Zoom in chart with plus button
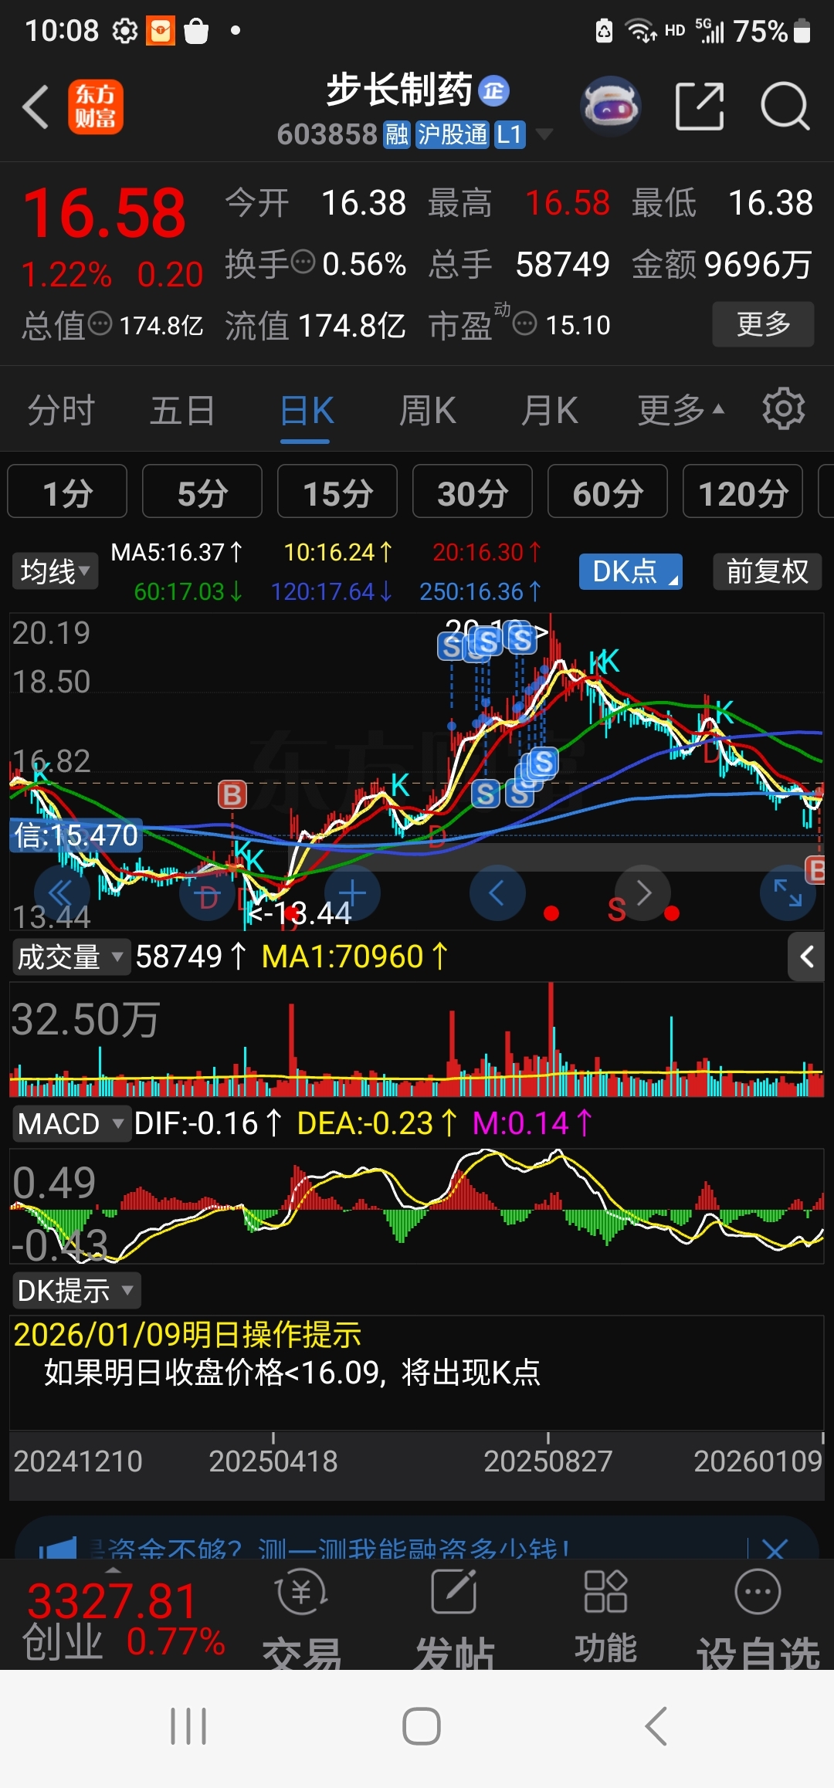 [352, 893]
